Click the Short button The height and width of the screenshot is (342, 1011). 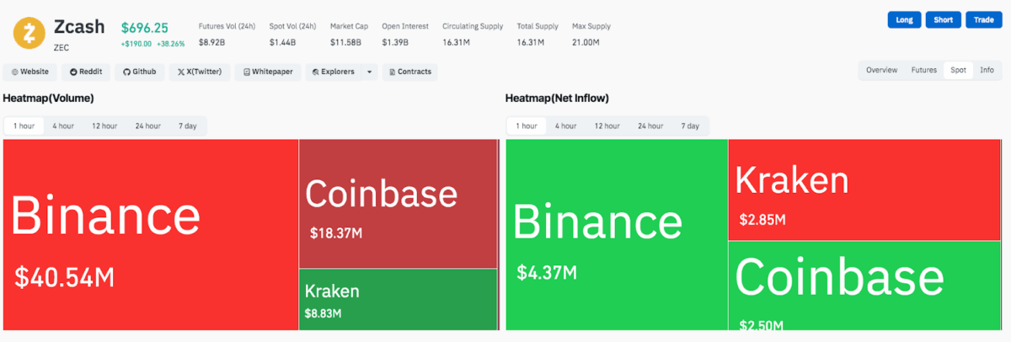pos(943,19)
